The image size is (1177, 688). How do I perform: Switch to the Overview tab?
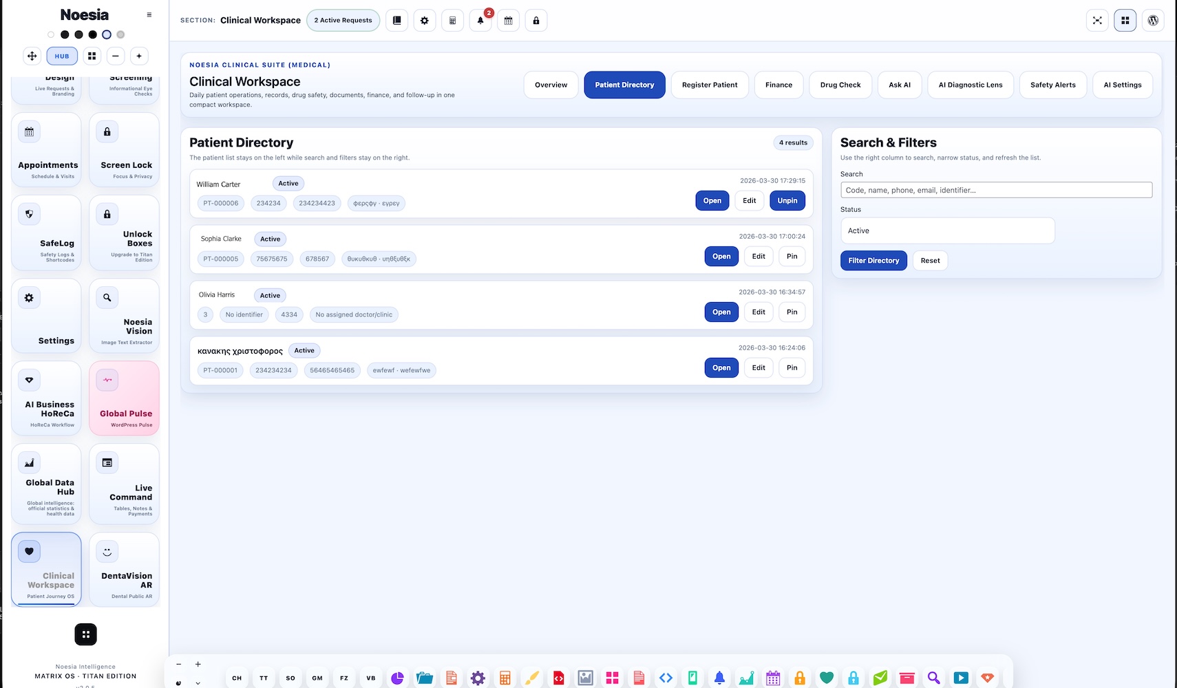[551, 85]
